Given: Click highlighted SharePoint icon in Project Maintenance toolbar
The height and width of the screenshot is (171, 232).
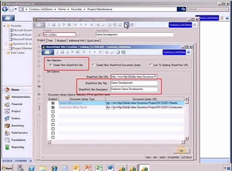Looking at the screenshot, I should 126,25.
